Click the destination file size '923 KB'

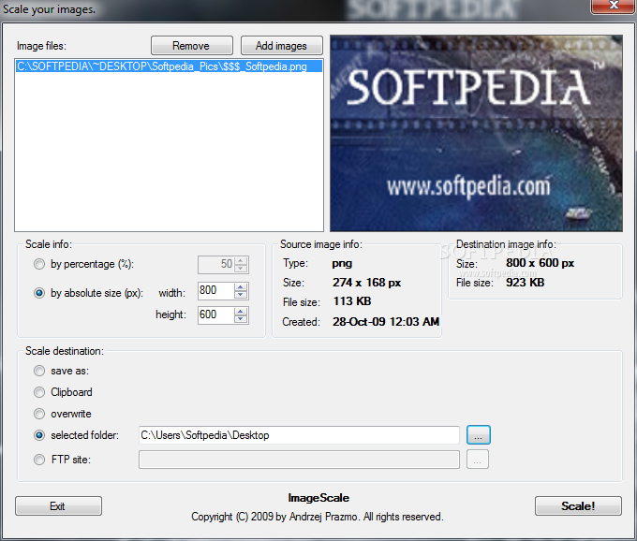pyautogui.click(x=525, y=283)
